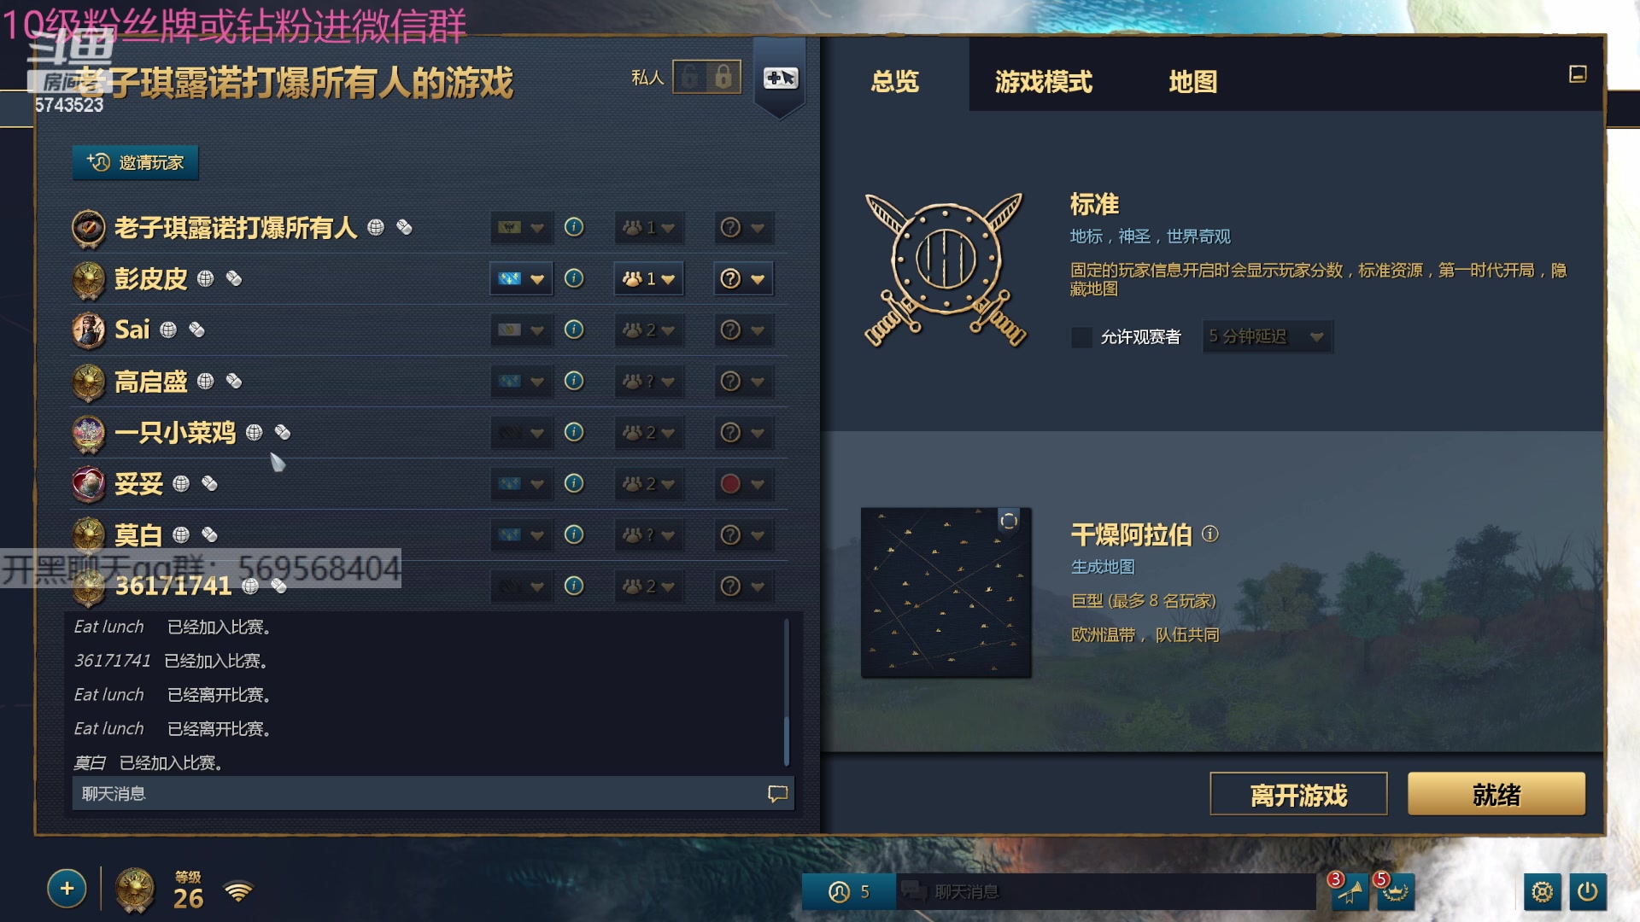1640x922 pixels.
Task: Open 妥妥's red player color dropdown
Action: (x=743, y=484)
